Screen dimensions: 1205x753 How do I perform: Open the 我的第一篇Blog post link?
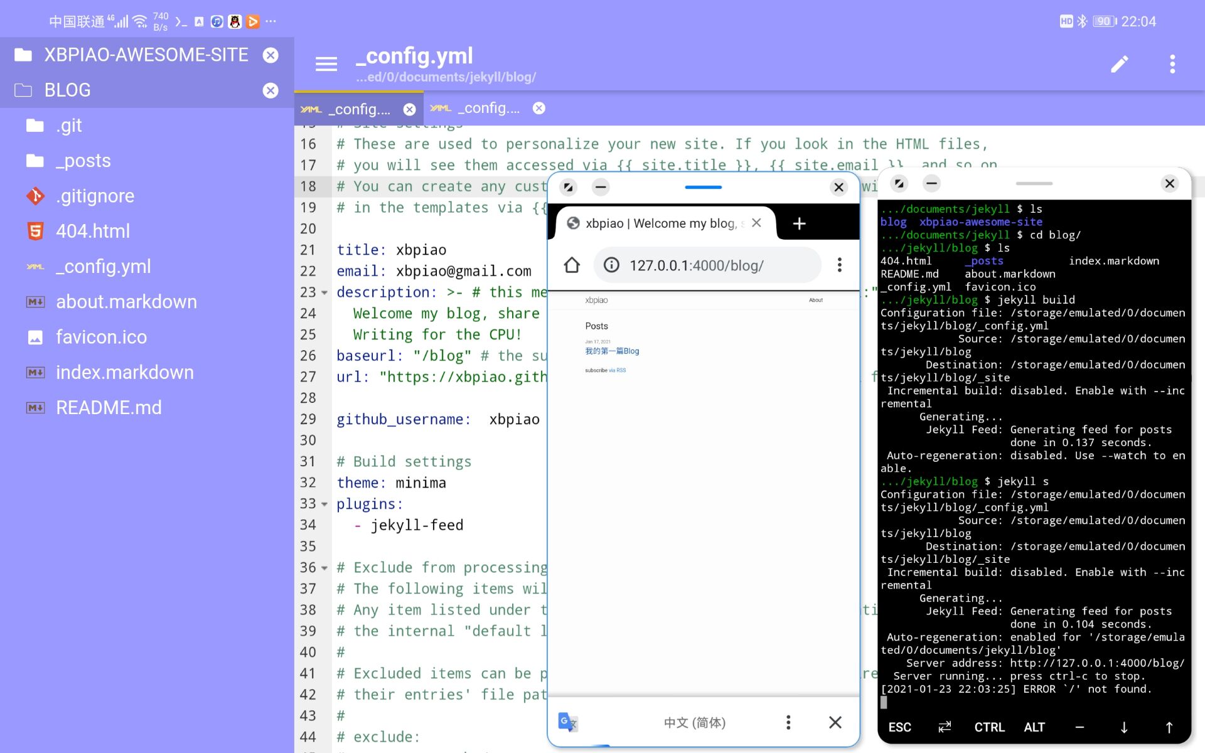coord(611,351)
